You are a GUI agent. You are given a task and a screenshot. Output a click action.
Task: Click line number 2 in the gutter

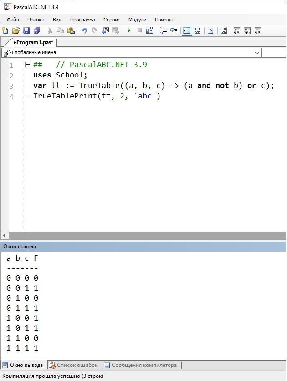coord(11,76)
